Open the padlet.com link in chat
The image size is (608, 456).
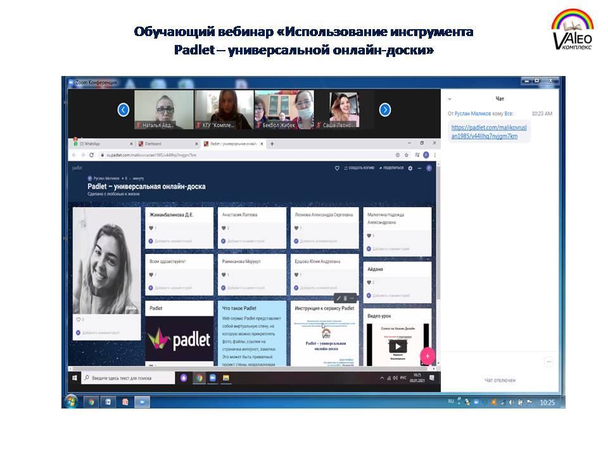488,132
